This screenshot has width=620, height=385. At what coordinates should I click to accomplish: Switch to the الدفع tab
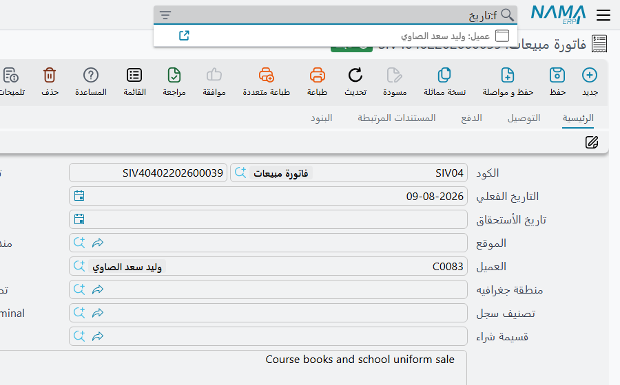471,118
